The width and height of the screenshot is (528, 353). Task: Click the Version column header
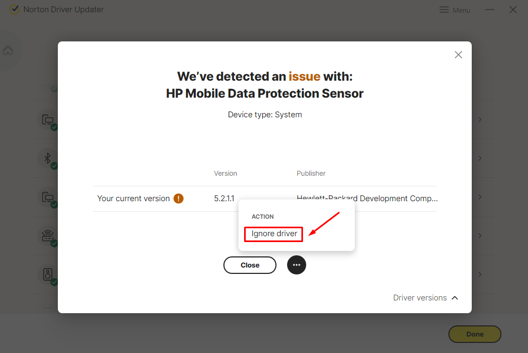(x=226, y=174)
